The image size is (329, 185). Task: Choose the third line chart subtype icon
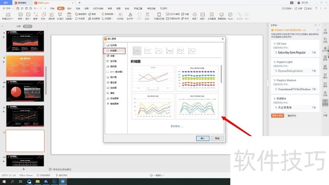pos(159,51)
